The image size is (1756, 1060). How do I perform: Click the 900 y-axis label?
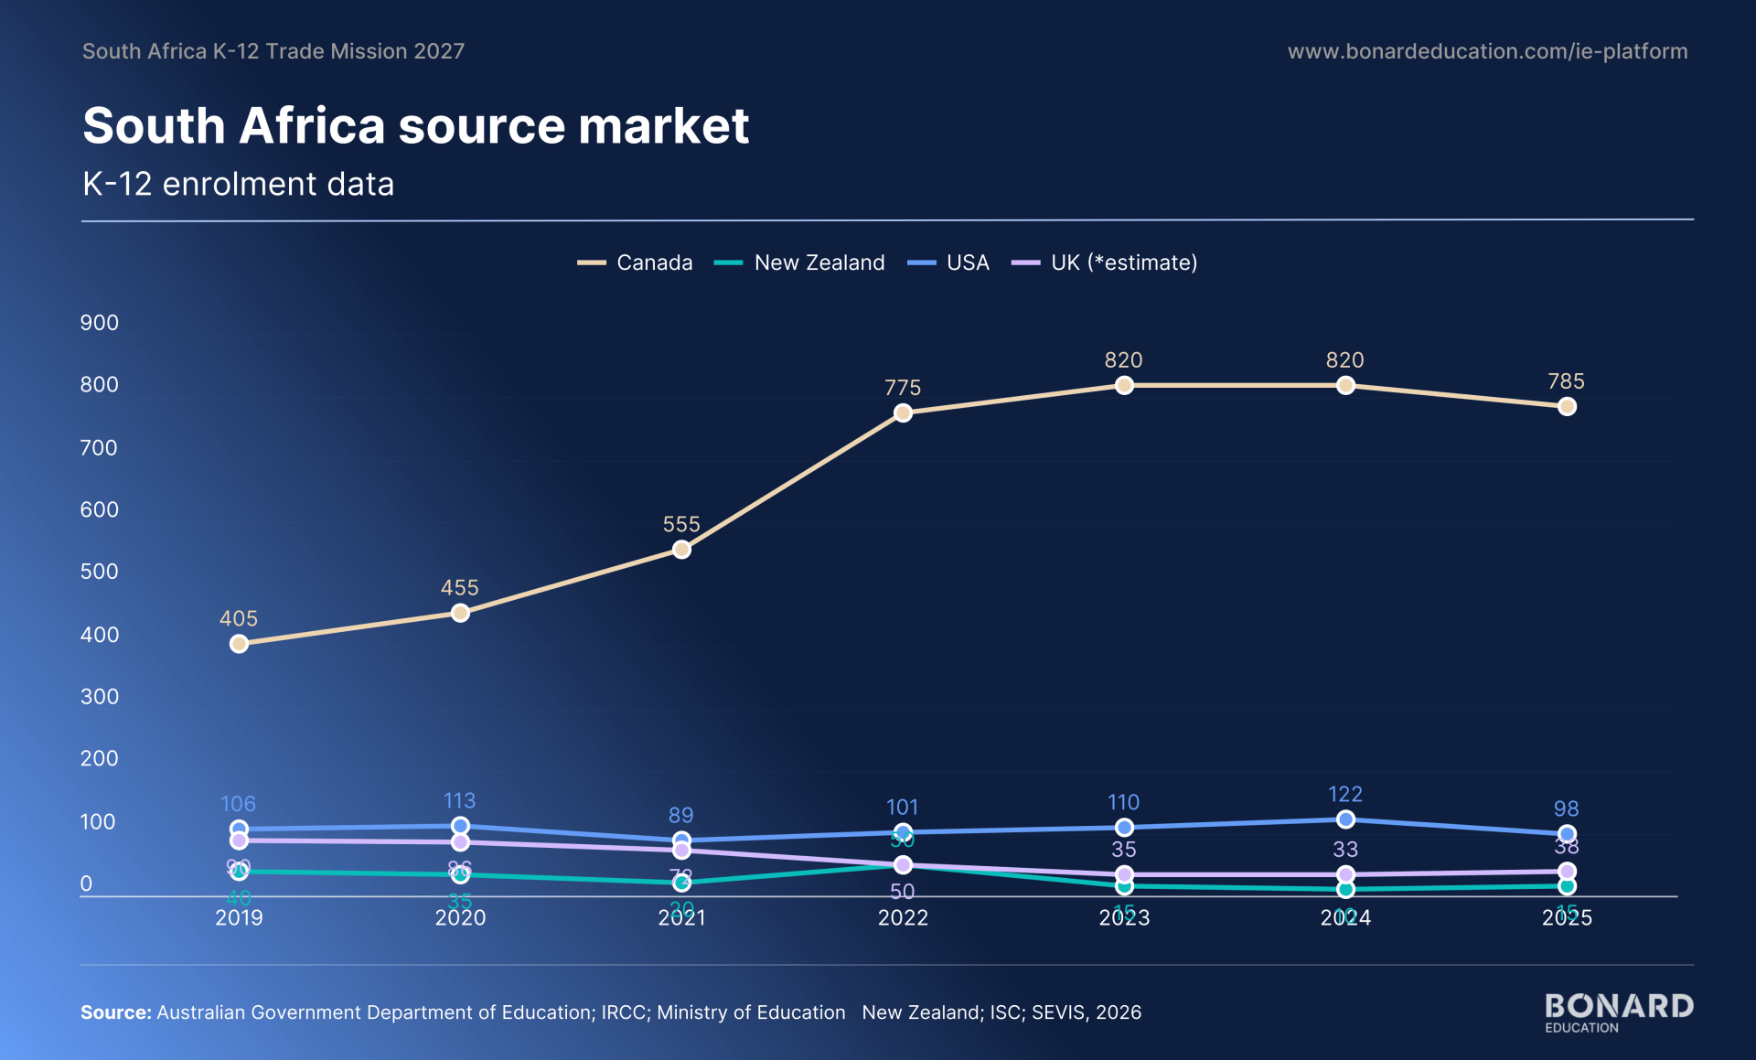100,323
